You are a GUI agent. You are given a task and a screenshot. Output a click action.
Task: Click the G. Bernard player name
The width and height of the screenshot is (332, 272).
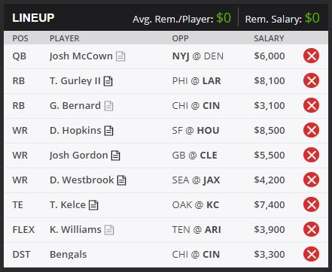[x=75, y=106]
